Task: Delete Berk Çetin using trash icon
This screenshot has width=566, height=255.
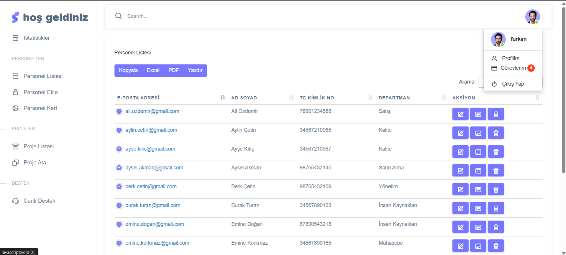Action: (x=496, y=189)
